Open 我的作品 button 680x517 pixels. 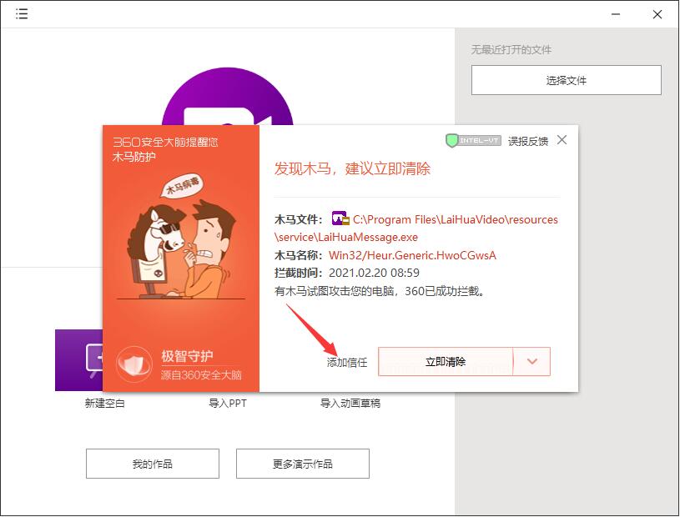[153, 464]
